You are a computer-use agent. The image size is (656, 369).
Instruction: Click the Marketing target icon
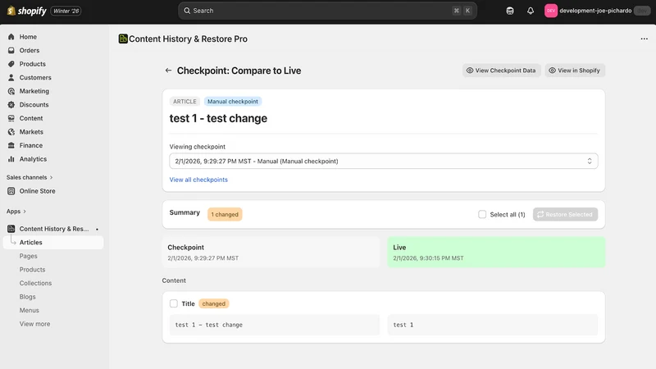click(11, 91)
